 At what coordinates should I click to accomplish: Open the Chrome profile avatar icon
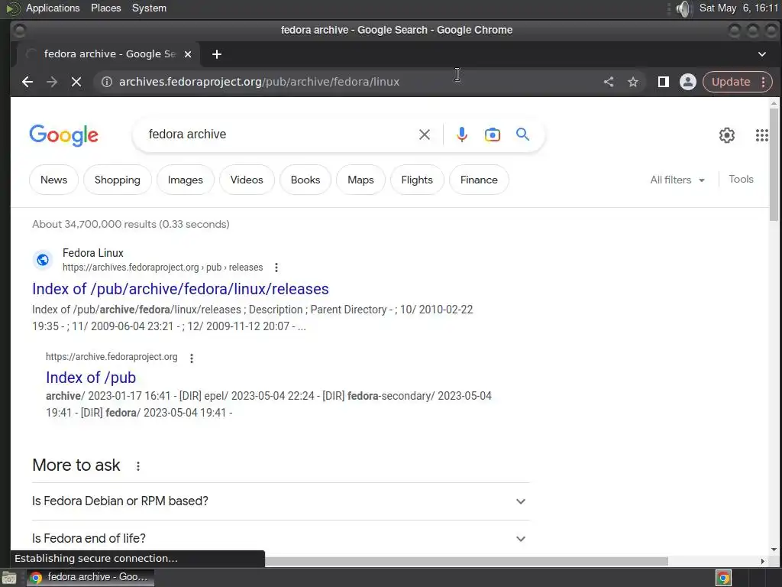[688, 82]
